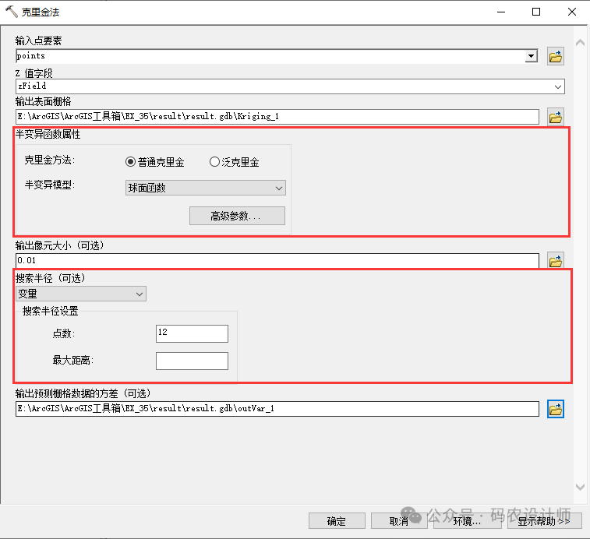This screenshot has width=590, height=539.
Task: Open the Z 值字段 zField dropdown
Action: 558,86
